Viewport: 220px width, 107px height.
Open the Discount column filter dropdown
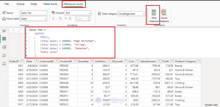pos(126,61)
